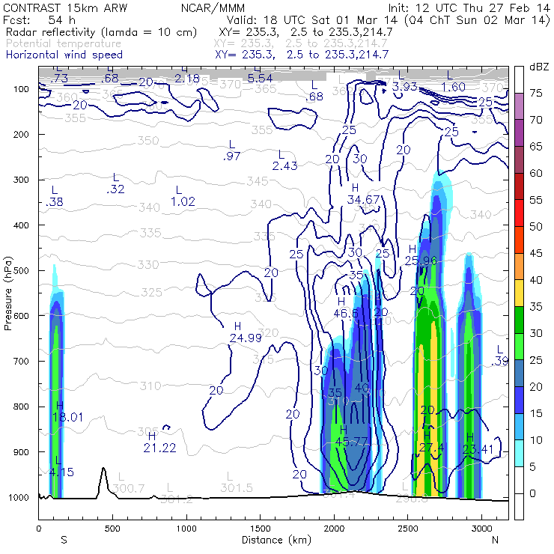554x554 pixels.
Task: Click the 'Valid: 18 UTC Sat 01 Mar 14' text
Action: click(x=313, y=19)
